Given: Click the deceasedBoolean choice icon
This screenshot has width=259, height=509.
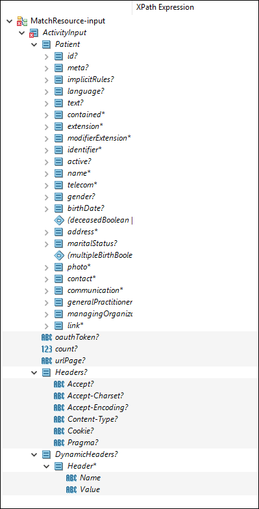Looking at the screenshot, I should click(x=58, y=221).
